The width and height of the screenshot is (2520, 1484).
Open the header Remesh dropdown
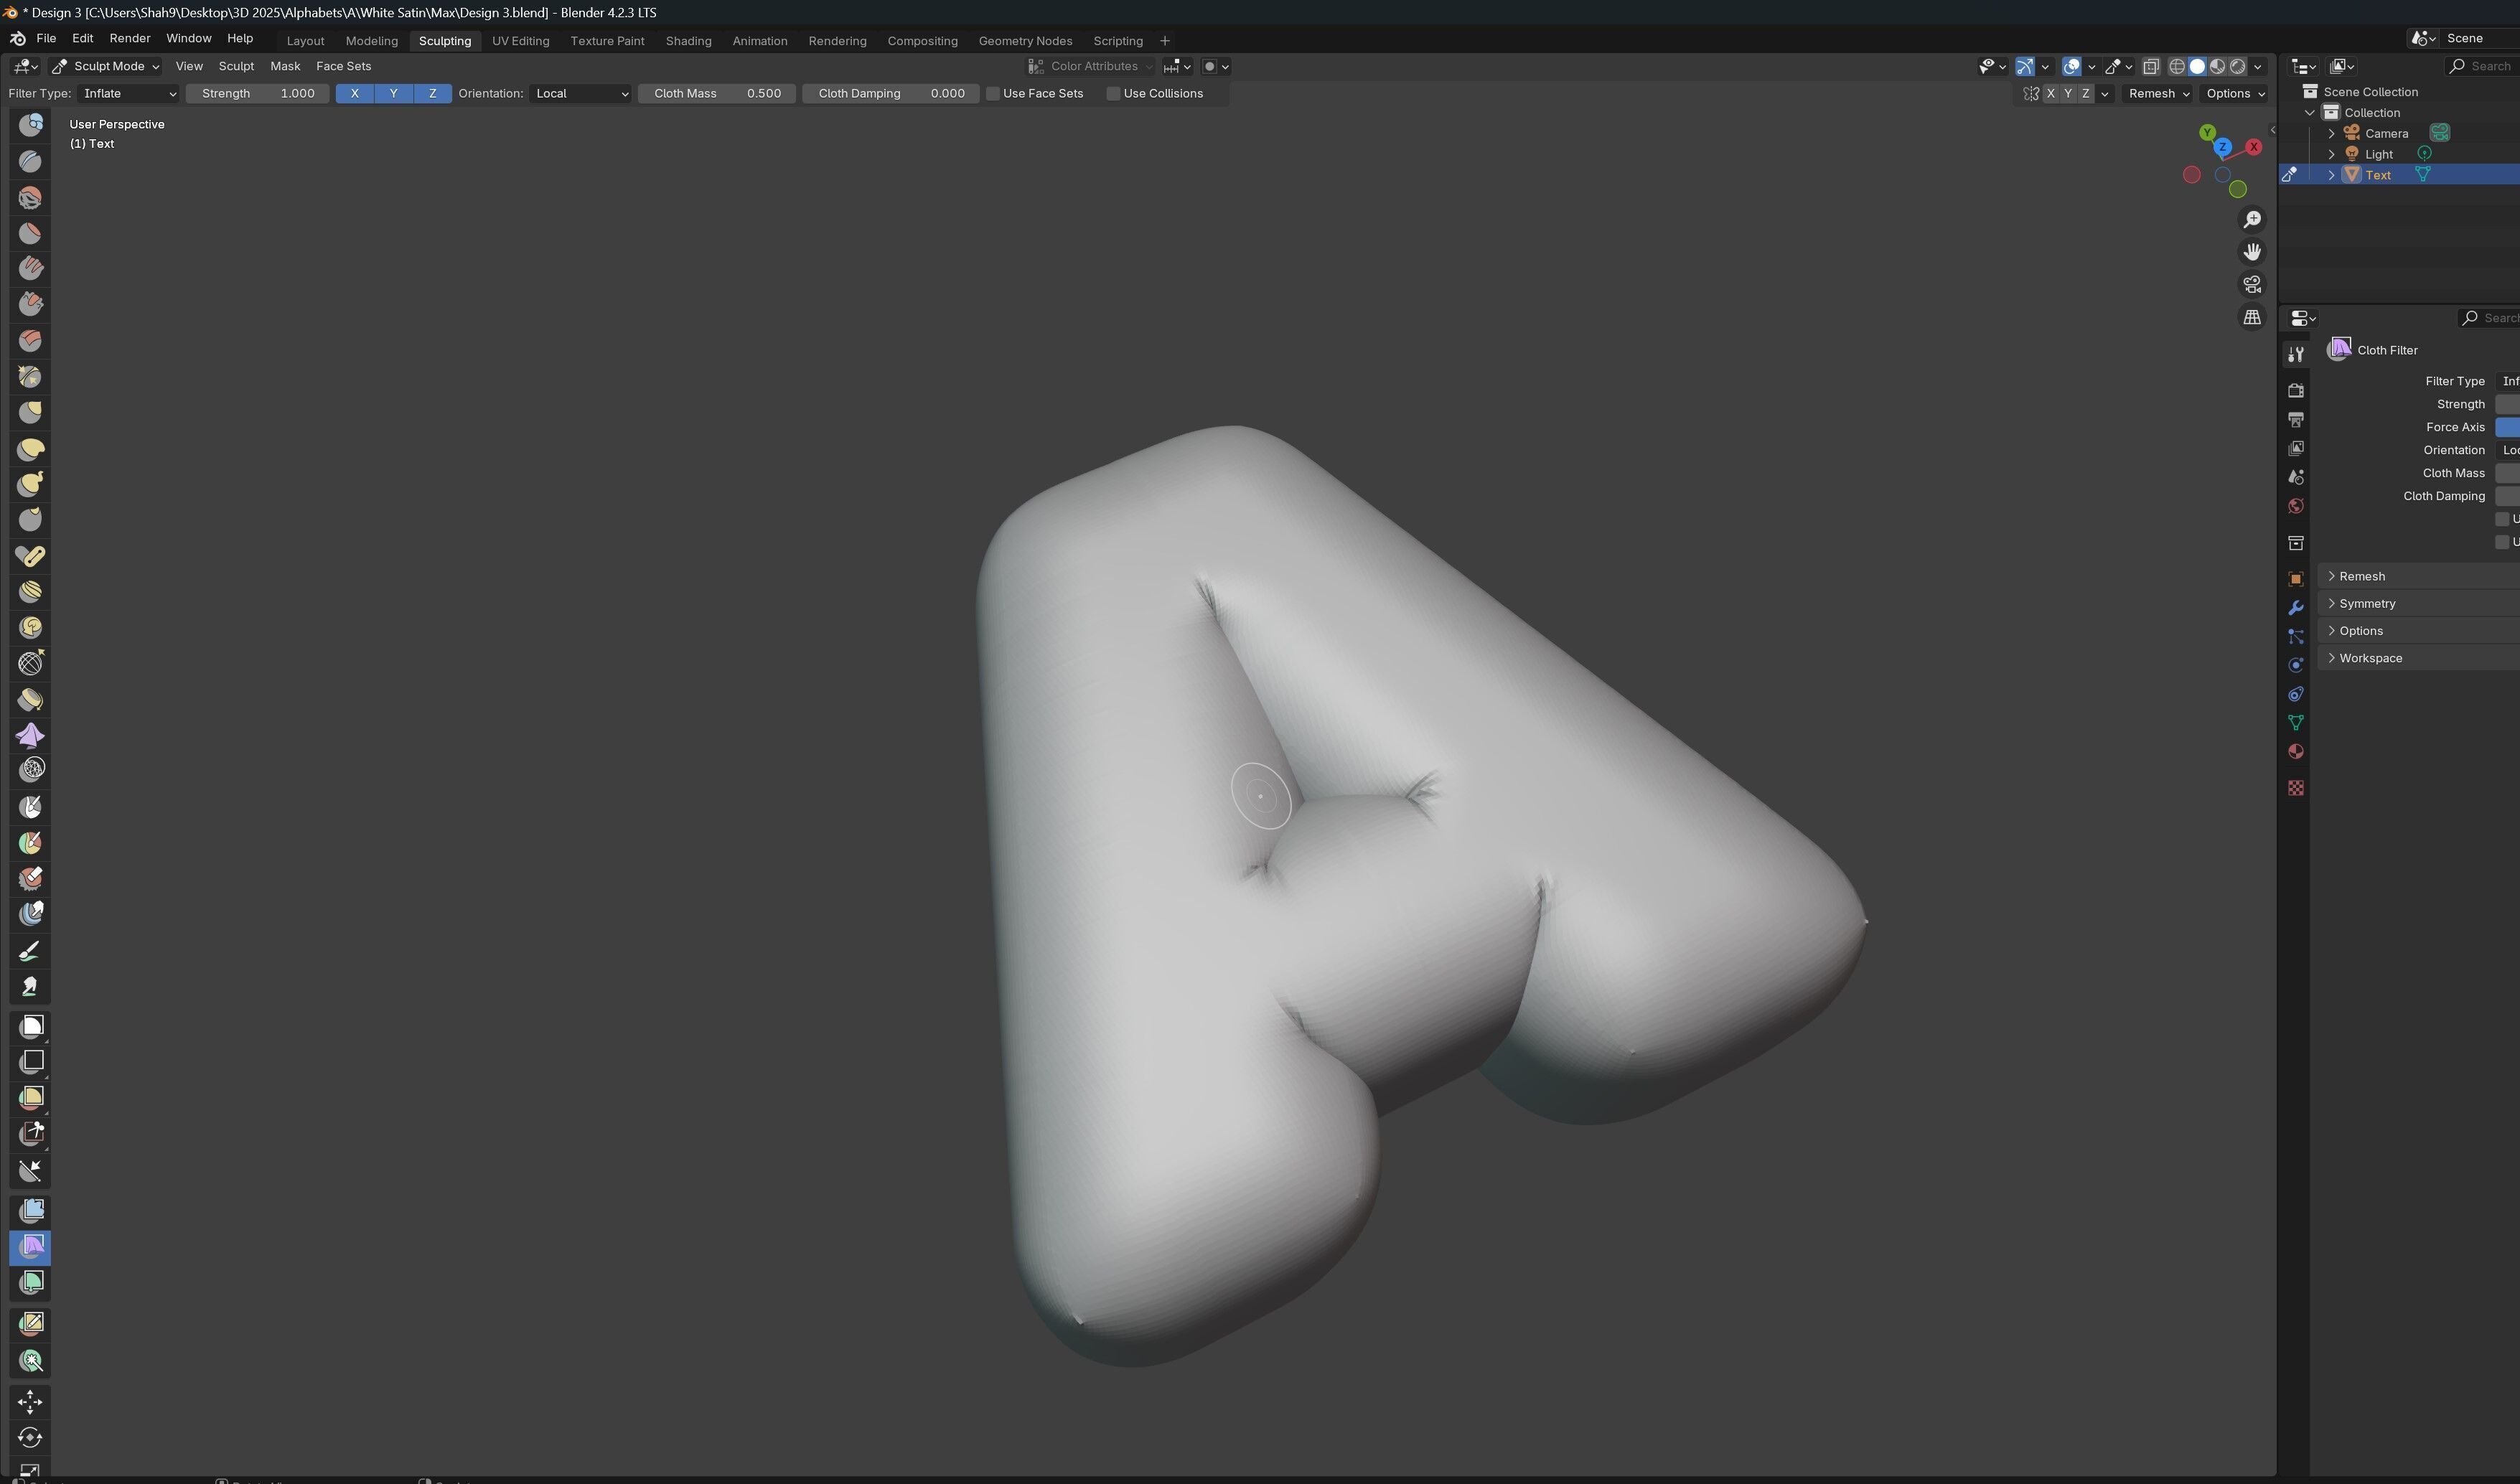2158,93
